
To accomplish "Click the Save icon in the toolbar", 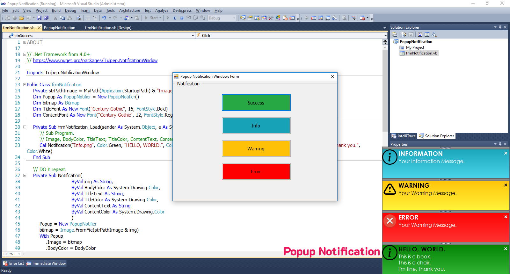I will pyautogui.click(x=39, y=18).
